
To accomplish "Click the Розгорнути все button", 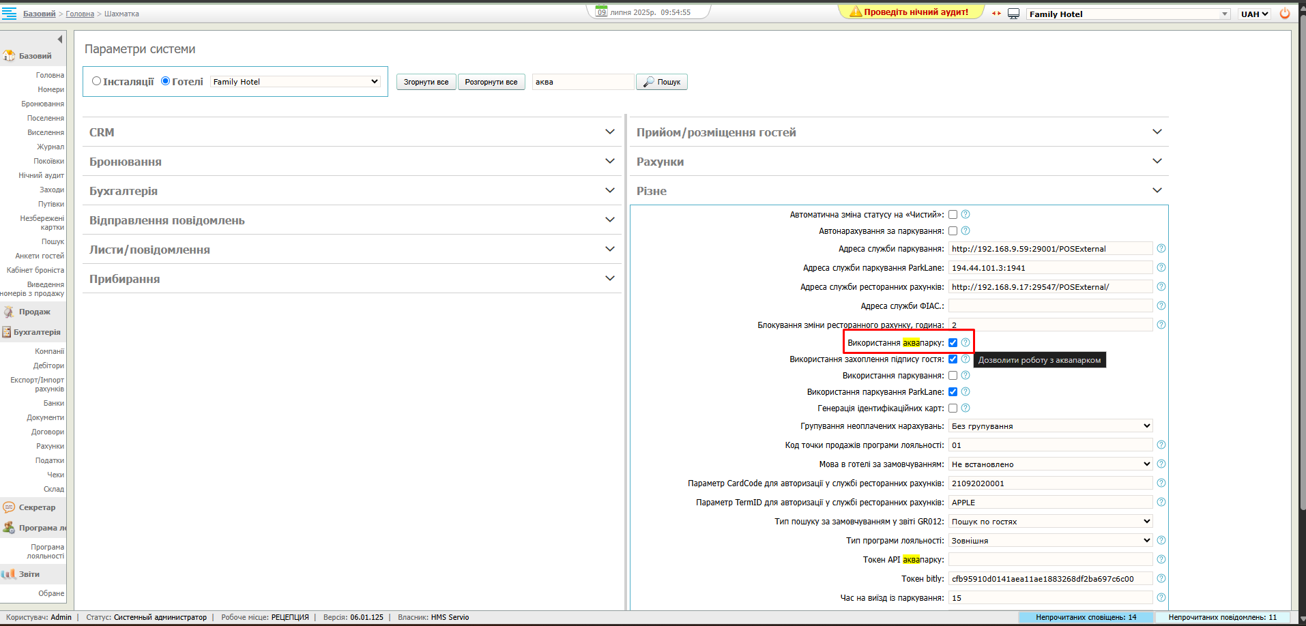I will (x=491, y=82).
